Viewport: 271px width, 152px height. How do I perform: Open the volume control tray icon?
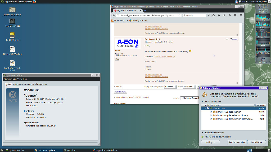[x=247, y=2]
